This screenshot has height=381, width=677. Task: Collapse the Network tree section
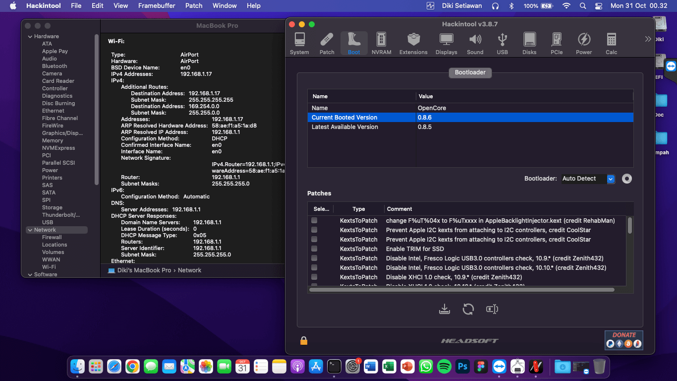tap(29, 230)
